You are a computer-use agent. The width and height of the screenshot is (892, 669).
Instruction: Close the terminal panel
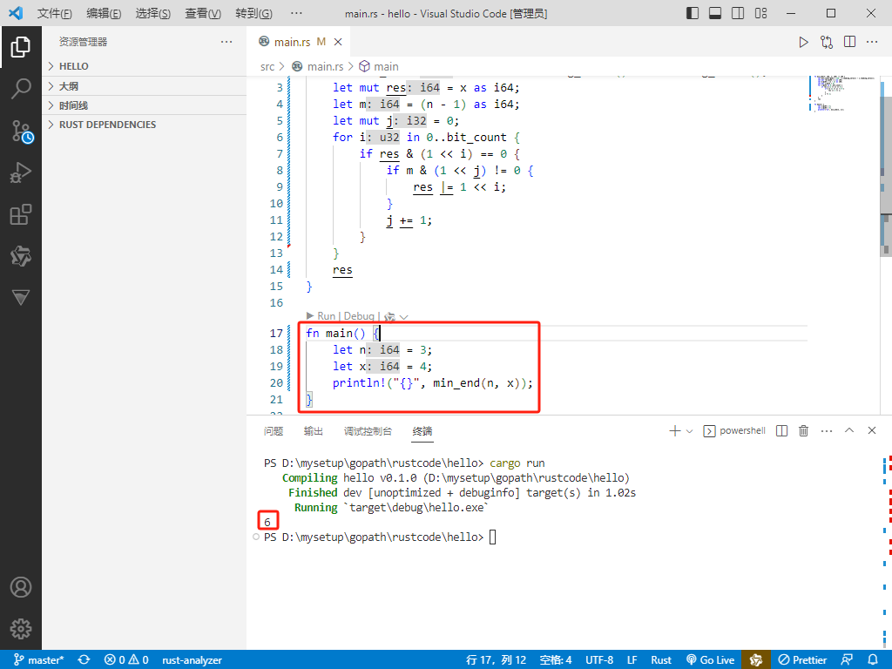coord(871,430)
